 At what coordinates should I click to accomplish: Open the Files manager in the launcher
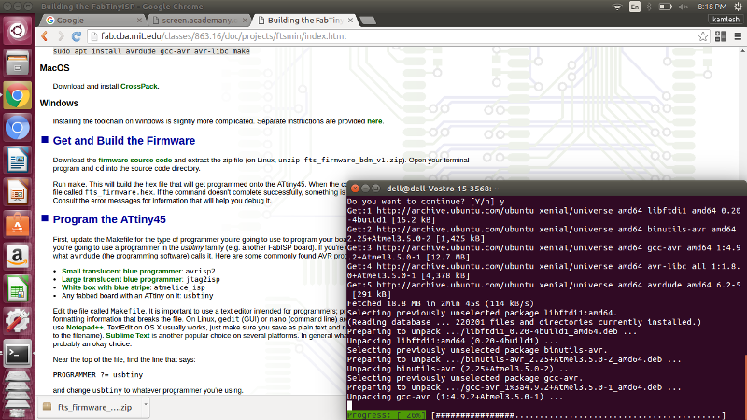click(x=17, y=63)
